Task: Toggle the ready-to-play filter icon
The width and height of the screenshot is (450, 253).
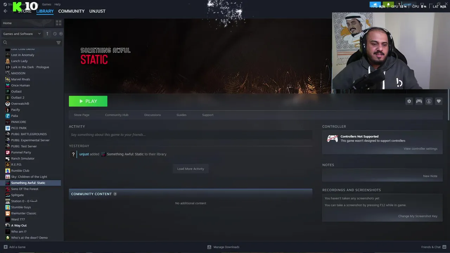Action: tap(61, 34)
